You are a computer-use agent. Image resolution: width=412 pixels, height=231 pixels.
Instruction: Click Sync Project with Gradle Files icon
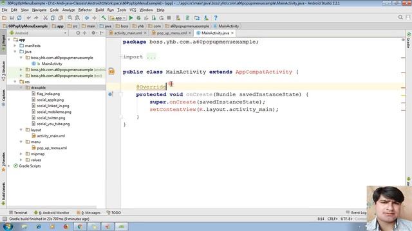187,18
